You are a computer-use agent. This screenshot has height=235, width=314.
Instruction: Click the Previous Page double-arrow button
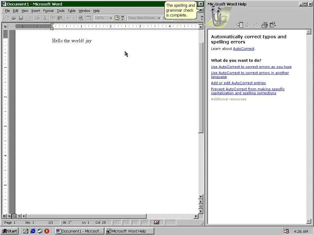(201, 202)
